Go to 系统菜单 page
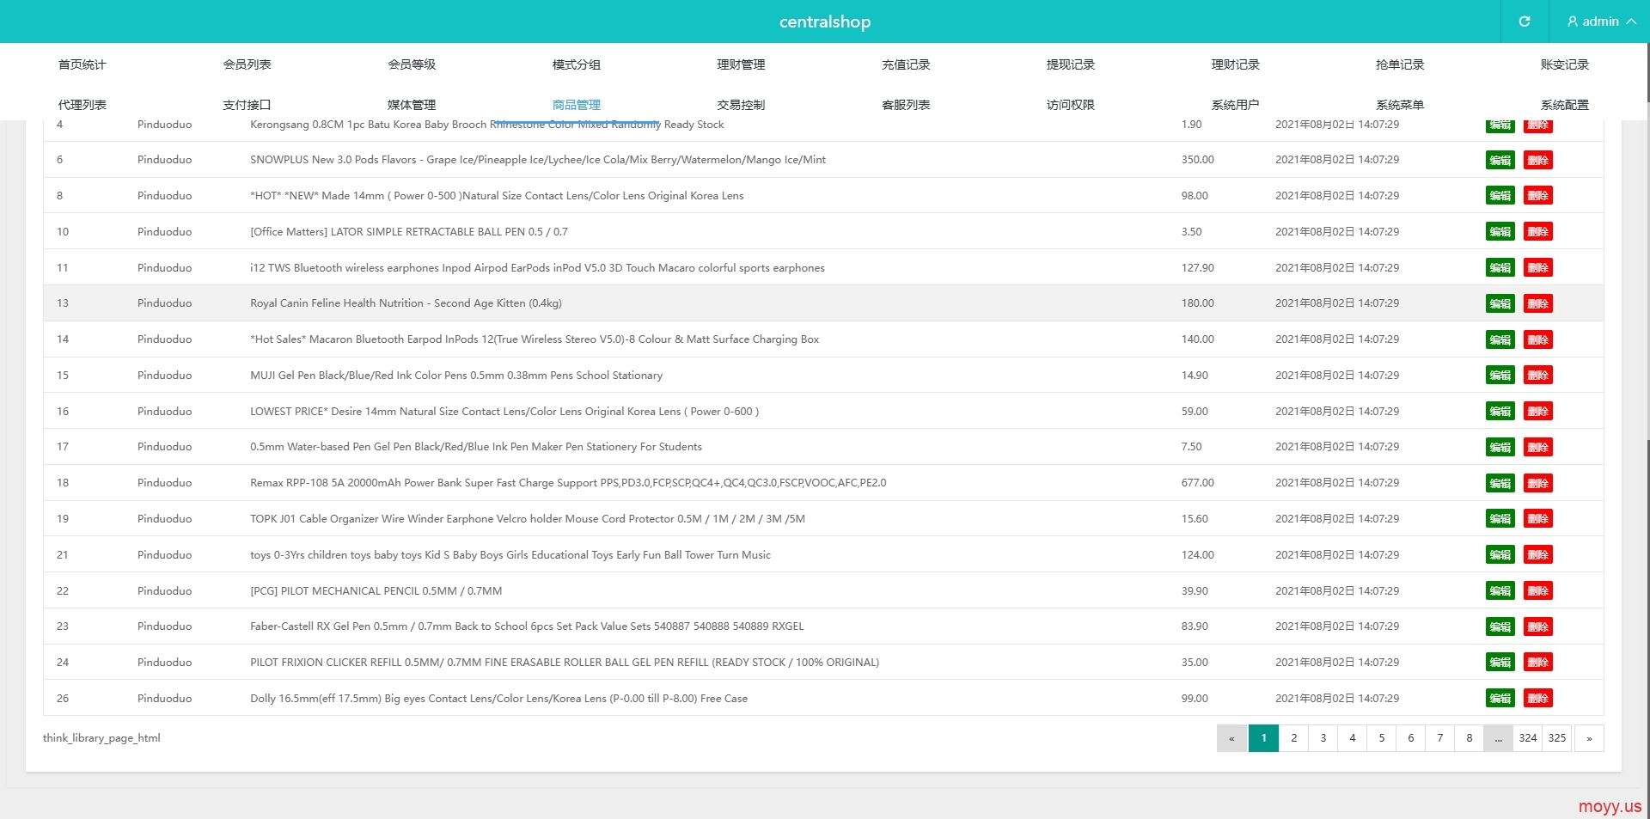 tap(1400, 105)
